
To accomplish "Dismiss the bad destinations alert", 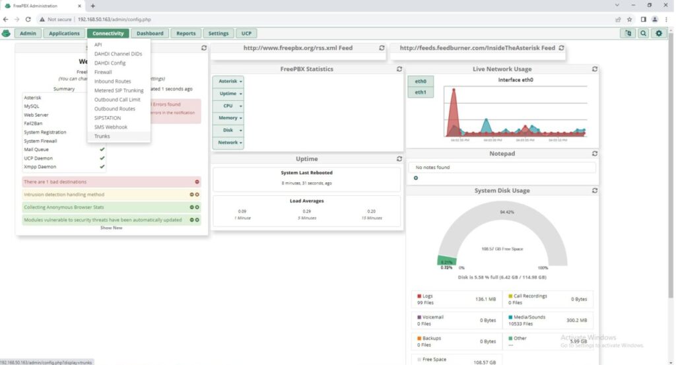I will pyautogui.click(x=197, y=182).
